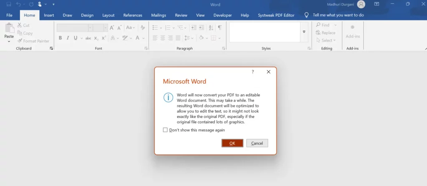Open the Font dialog launcher
427x186 pixels.
tap(146, 48)
